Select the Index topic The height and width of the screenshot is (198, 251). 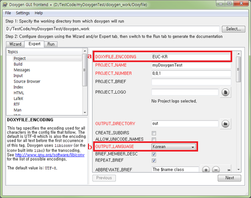[x=18, y=87]
